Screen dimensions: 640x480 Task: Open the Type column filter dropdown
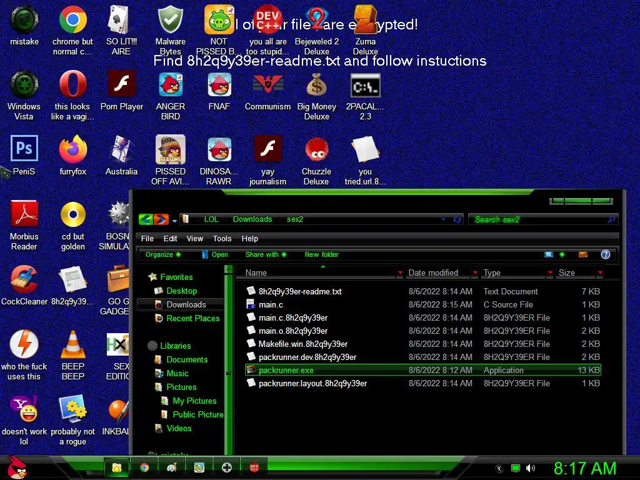point(550,272)
